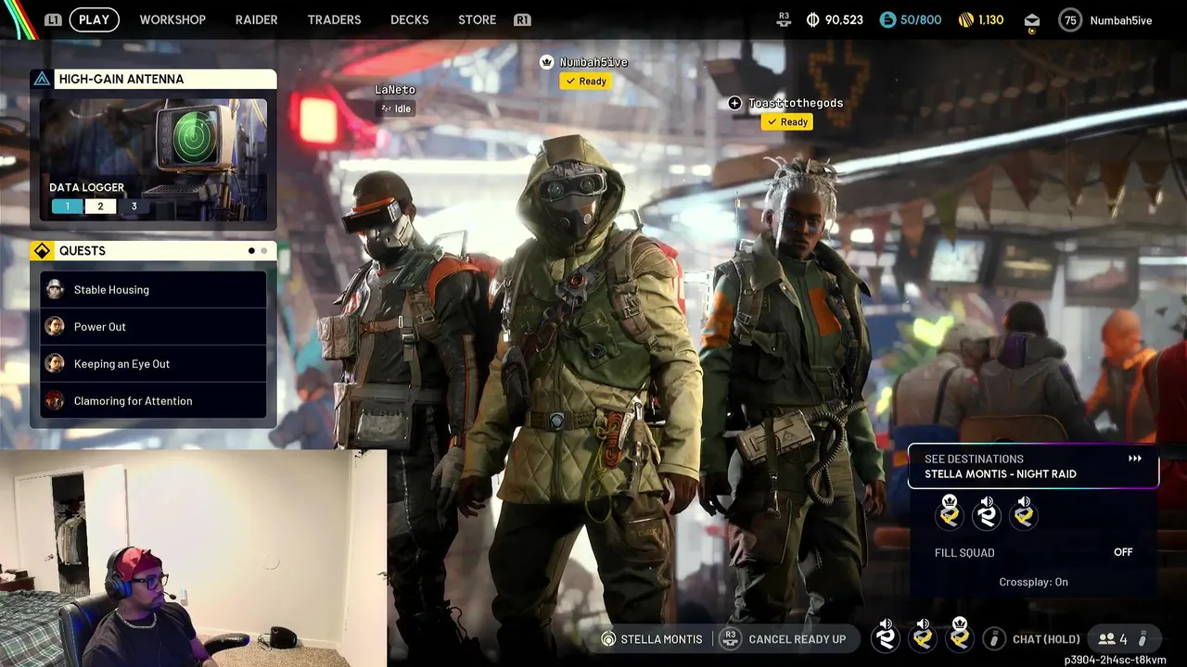This screenshot has width=1187, height=667.
Task: Select the LaNeto Idle status badge
Action: coord(396,108)
